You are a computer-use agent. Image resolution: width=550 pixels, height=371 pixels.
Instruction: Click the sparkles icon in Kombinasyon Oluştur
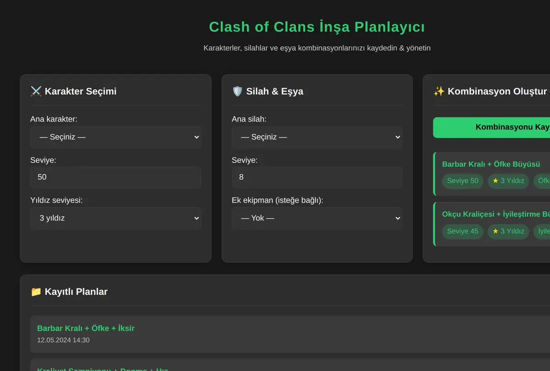pyautogui.click(x=439, y=91)
